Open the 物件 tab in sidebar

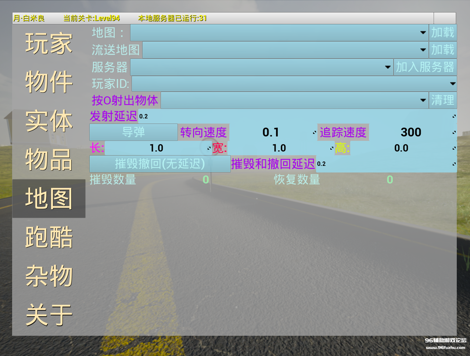(49, 82)
